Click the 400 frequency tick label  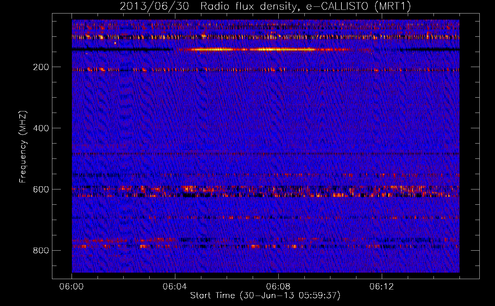[x=41, y=128]
